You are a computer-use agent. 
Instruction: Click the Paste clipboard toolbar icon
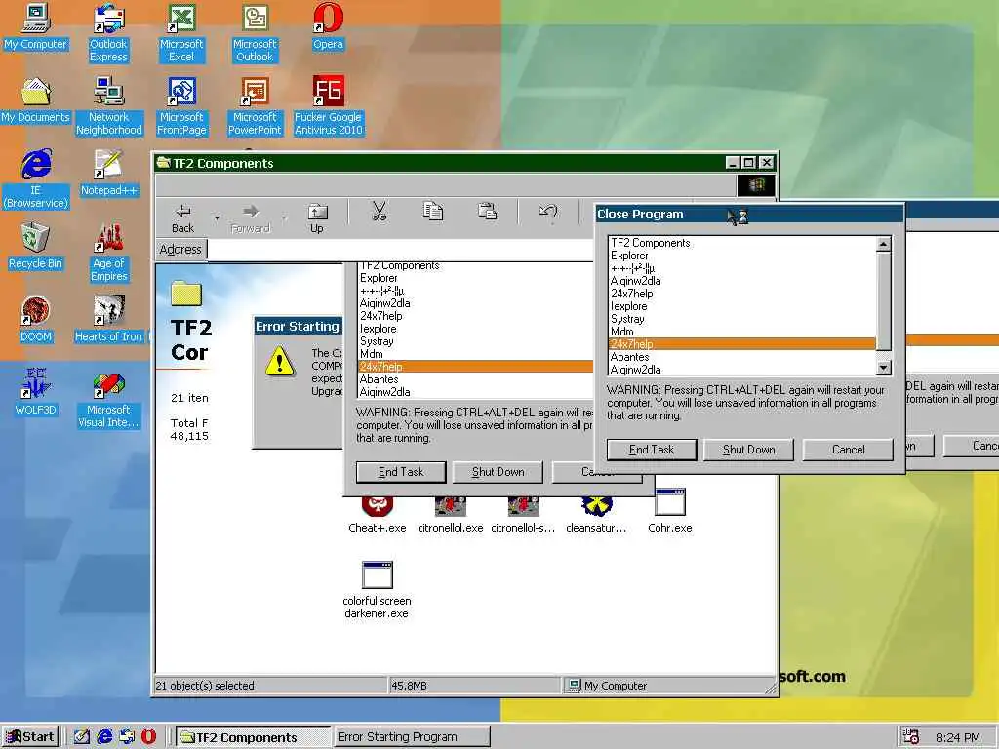pyautogui.click(x=488, y=212)
